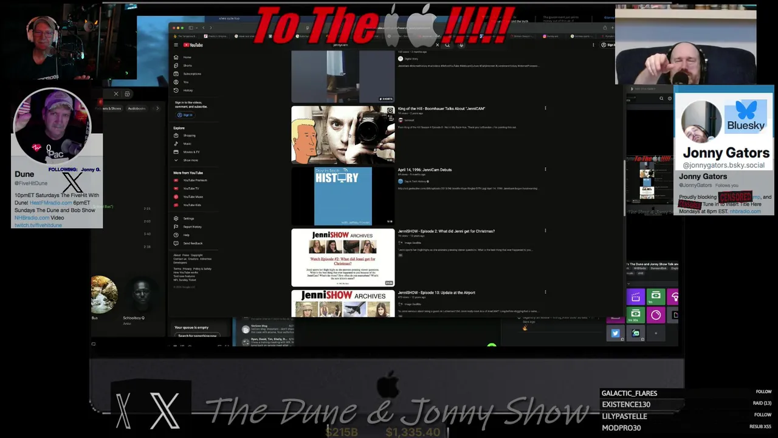Go to Home in YouTube sidebar
The width and height of the screenshot is (778, 438).
pos(183,57)
